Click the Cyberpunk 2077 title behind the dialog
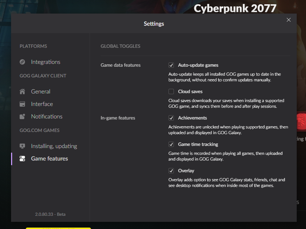The width and height of the screenshot is (306, 229). pos(235,9)
